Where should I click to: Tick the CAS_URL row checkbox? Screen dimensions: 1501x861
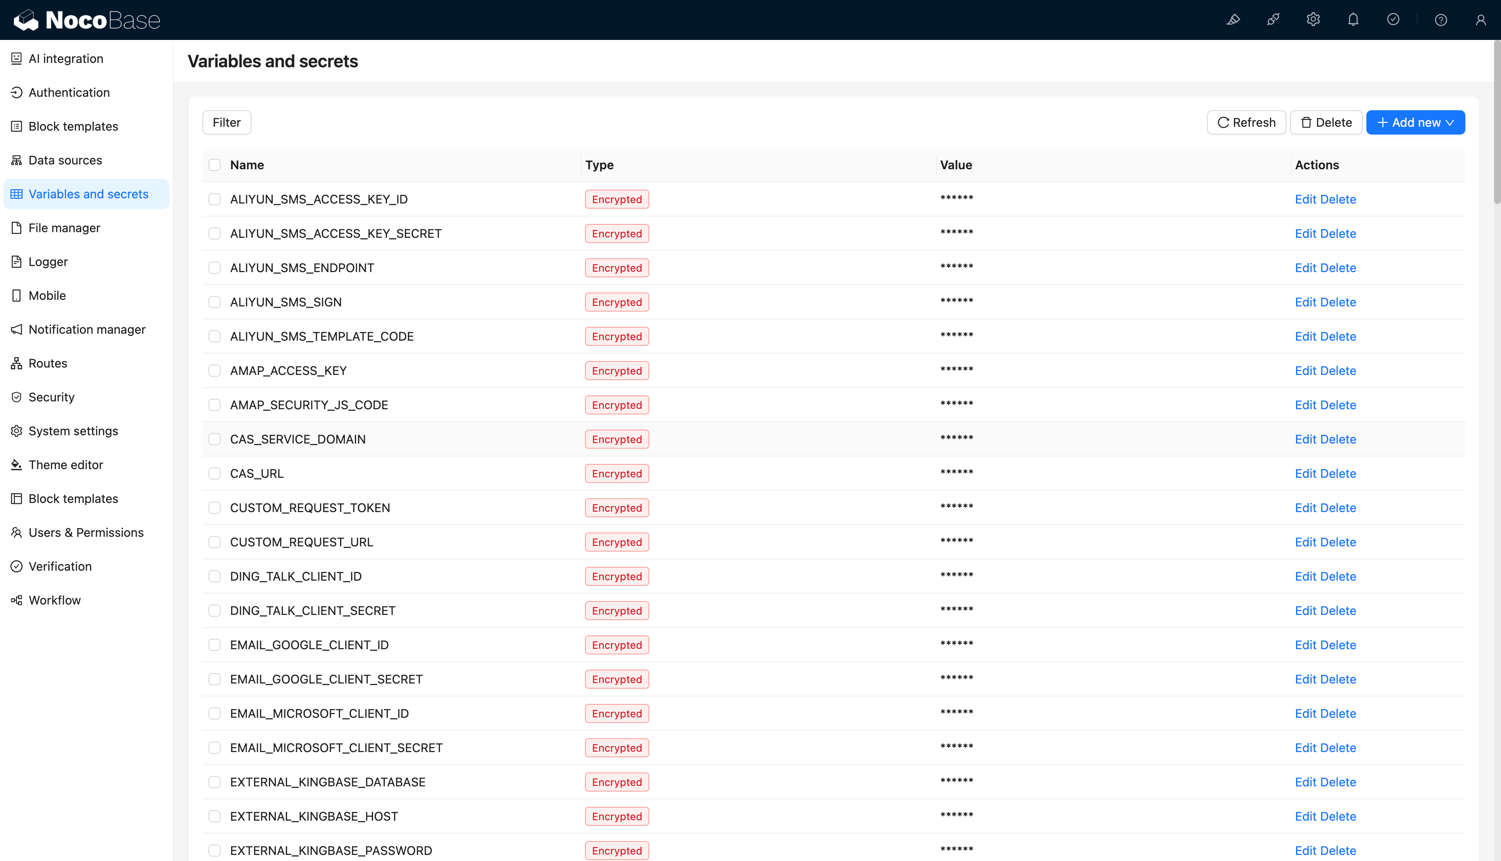pyautogui.click(x=215, y=473)
